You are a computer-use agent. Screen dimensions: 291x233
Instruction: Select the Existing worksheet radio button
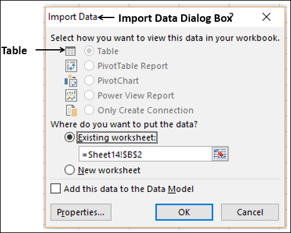click(x=69, y=137)
